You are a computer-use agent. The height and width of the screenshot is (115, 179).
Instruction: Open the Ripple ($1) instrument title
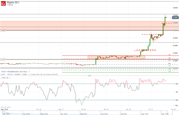coord(13,2)
